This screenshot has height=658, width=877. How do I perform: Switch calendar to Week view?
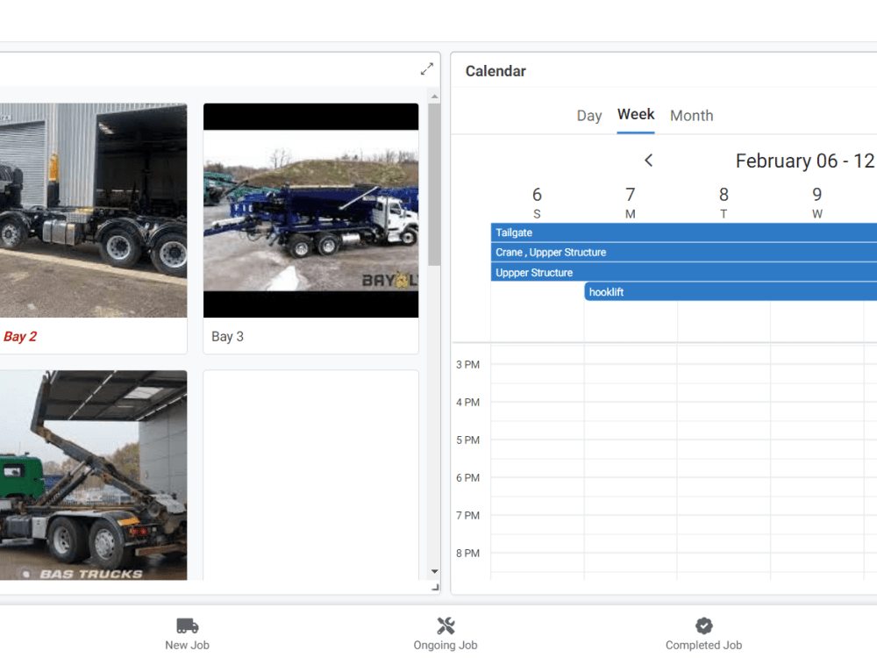tap(635, 115)
